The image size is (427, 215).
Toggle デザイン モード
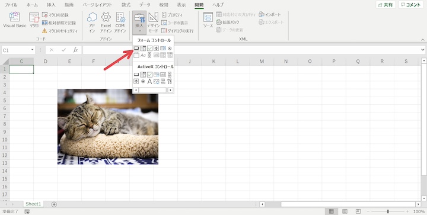point(153,23)
